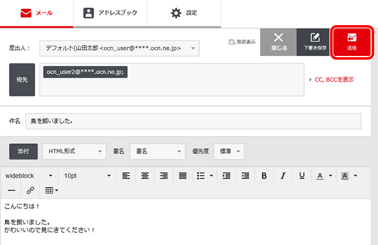378x245 pixels.
Task: Toggle bold formatting
Action: click(x=264, y=176)
